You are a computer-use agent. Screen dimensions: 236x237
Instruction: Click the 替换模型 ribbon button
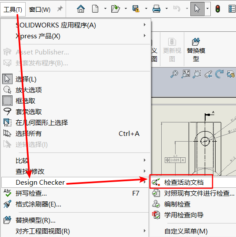click(x=196, y=50)
